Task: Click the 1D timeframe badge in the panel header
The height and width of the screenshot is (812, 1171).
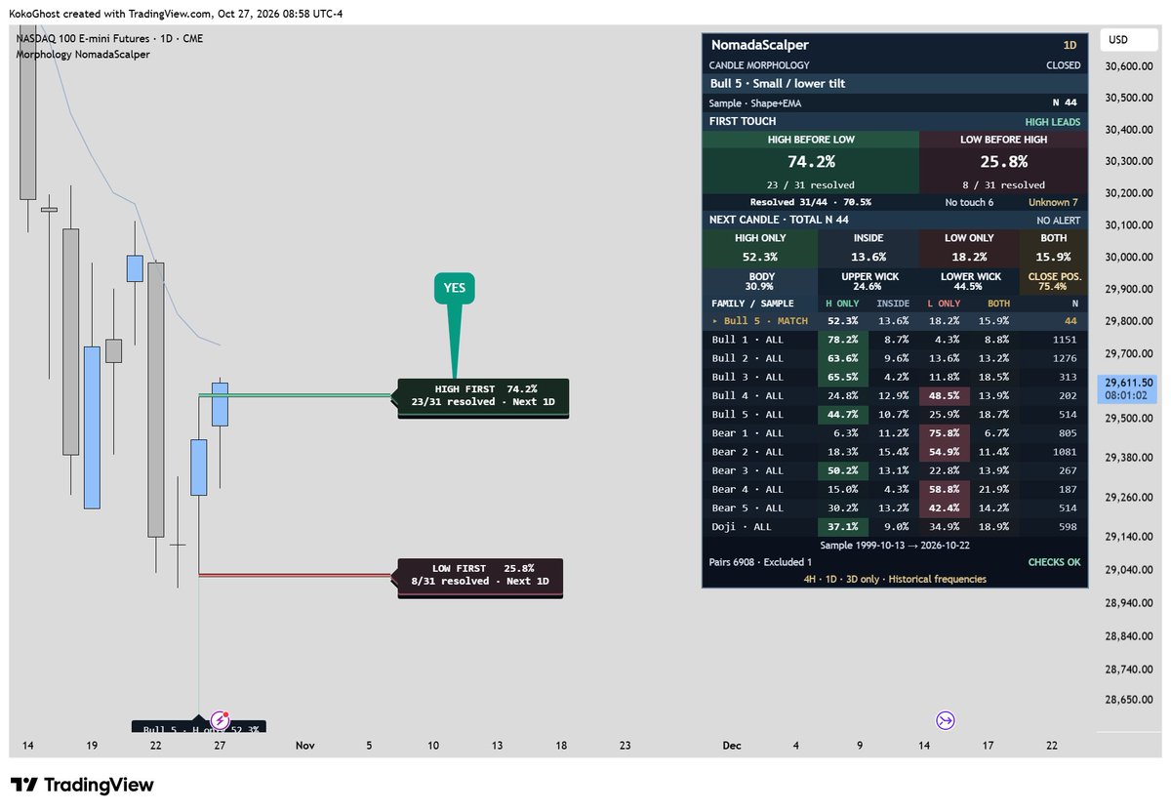Action: tap(1070, 45)
